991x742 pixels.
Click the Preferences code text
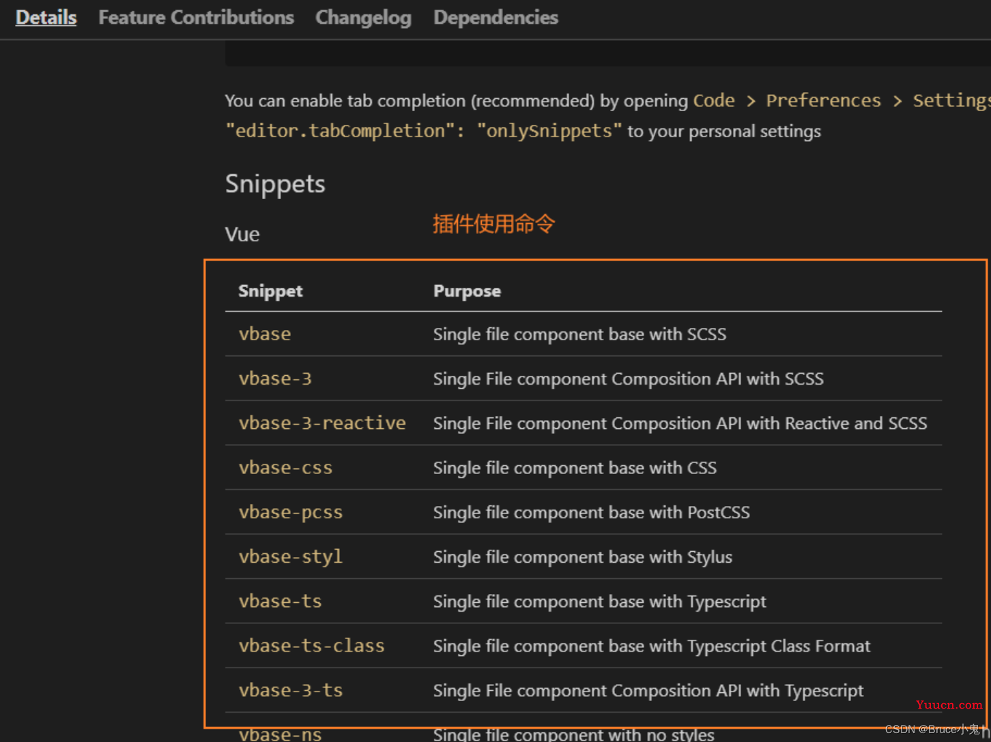point(823,101)
